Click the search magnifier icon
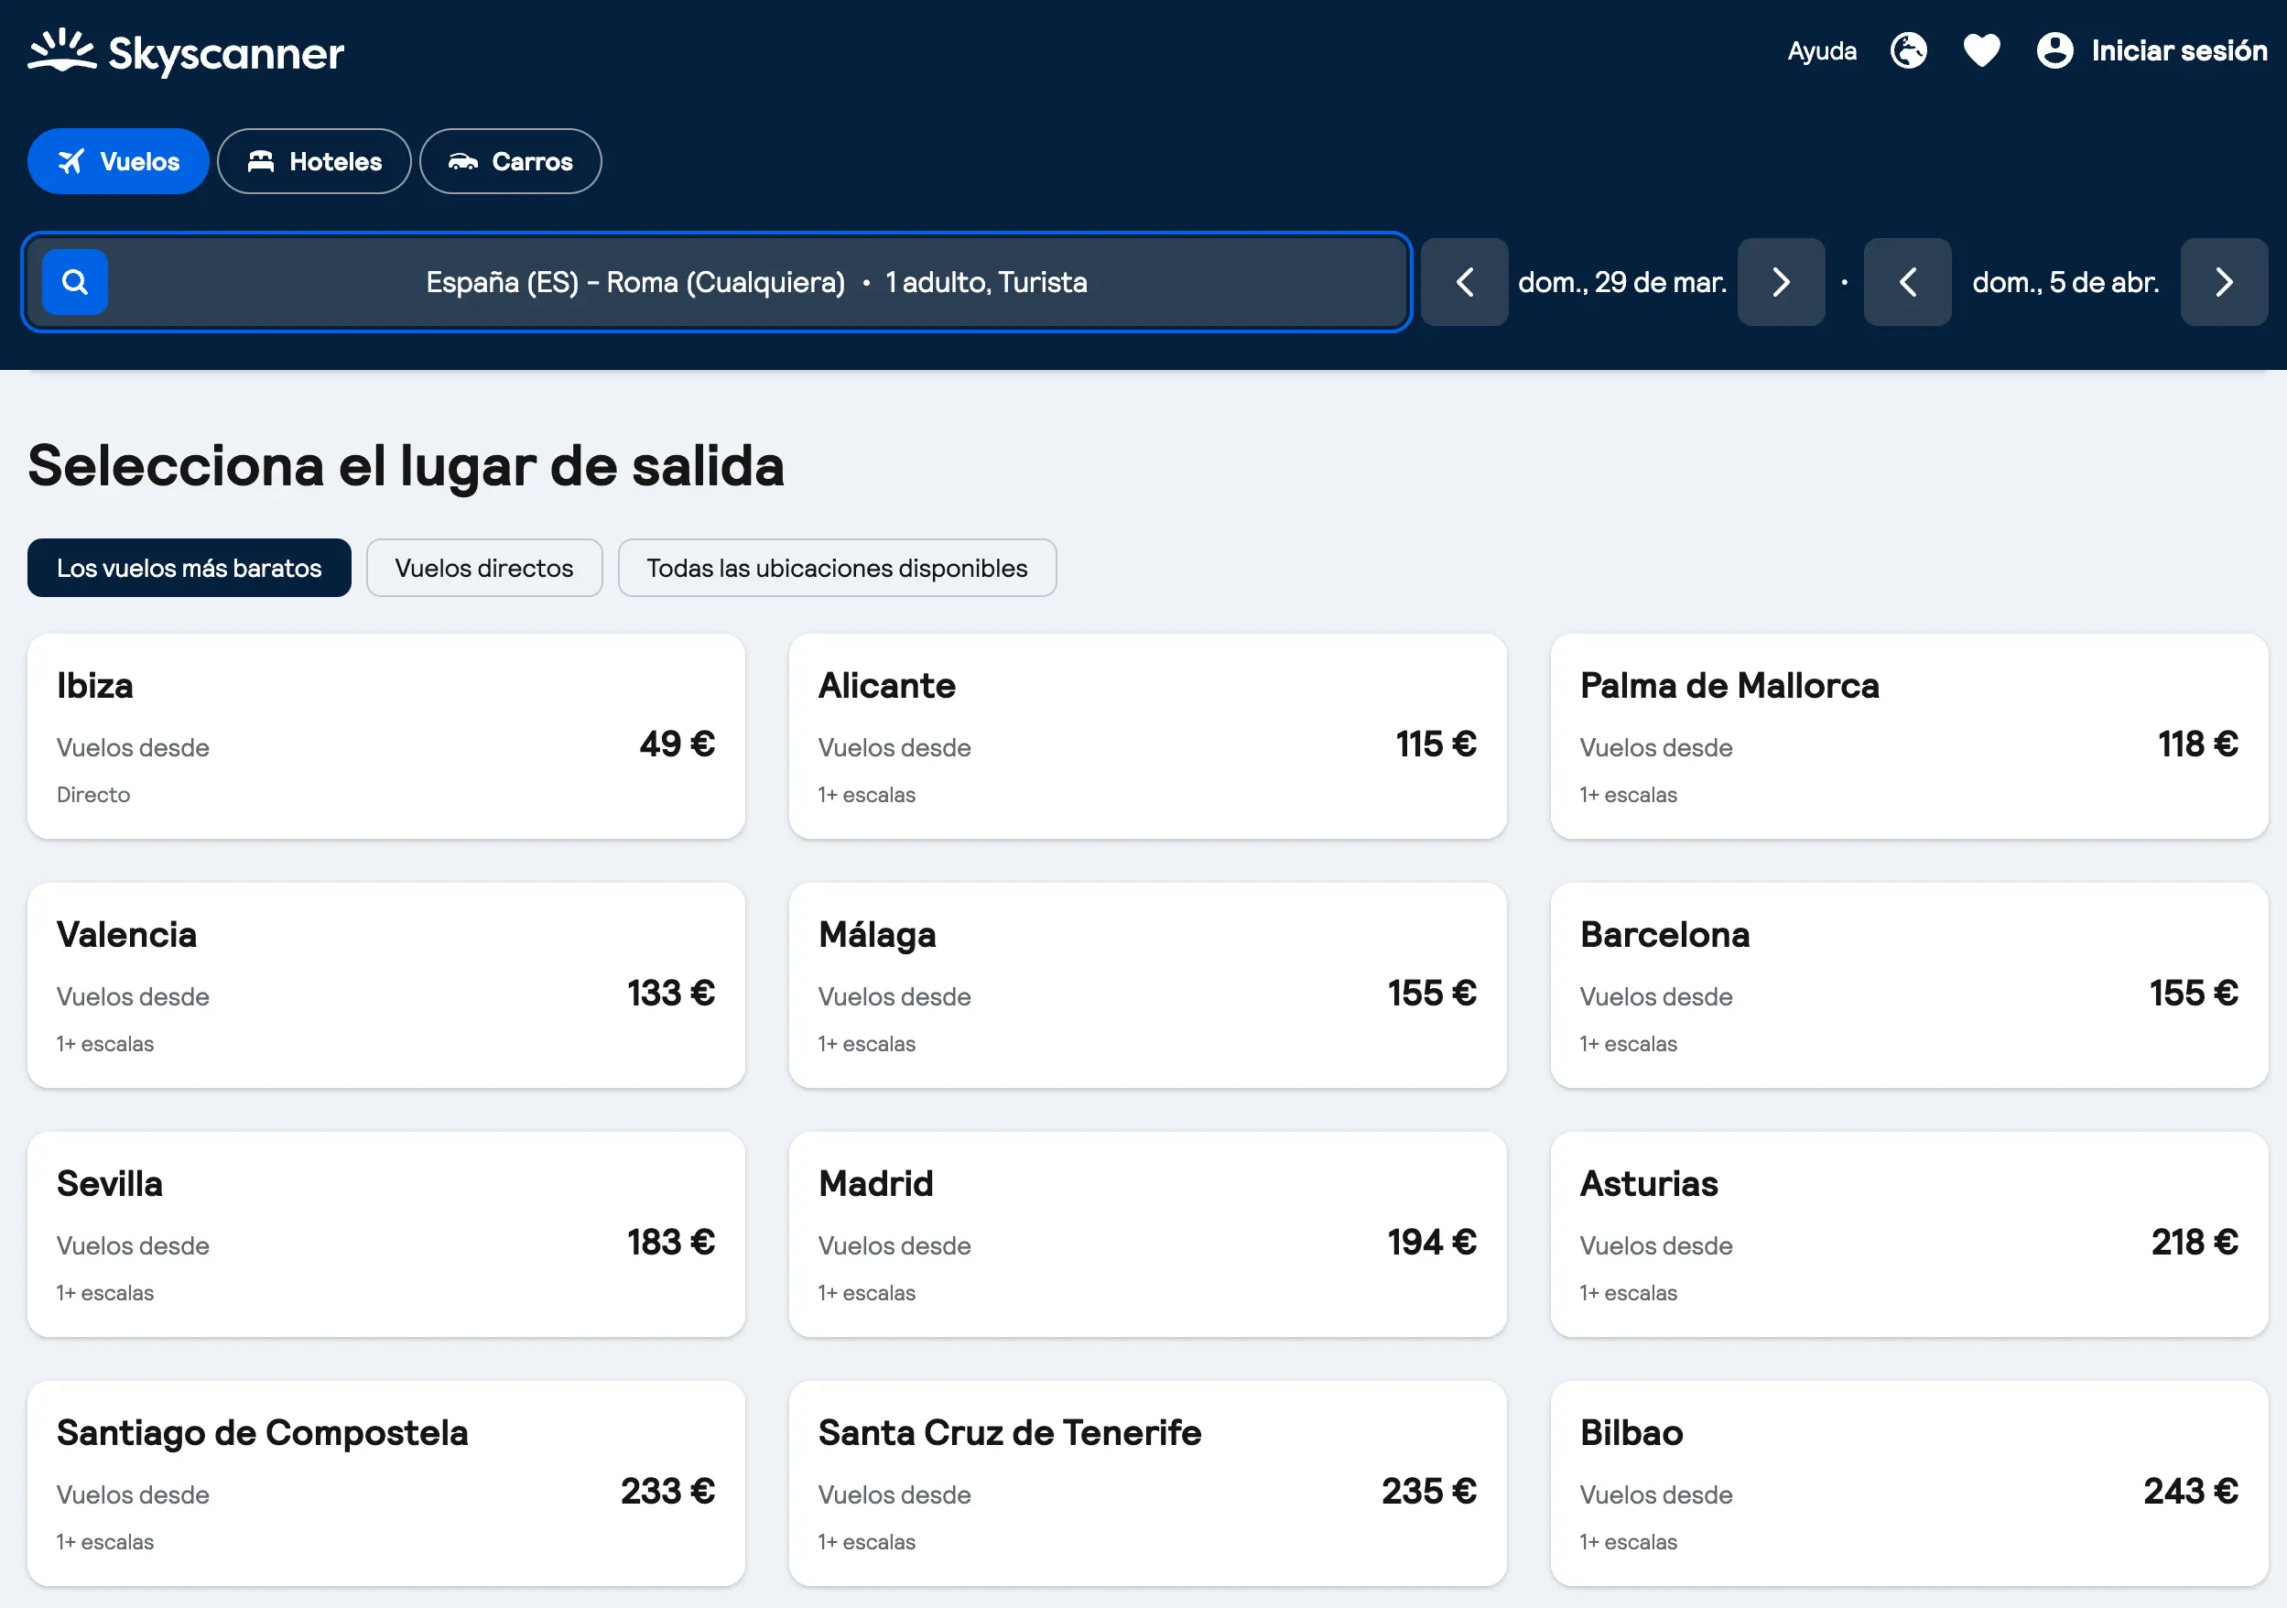 (x=74, y=282)
